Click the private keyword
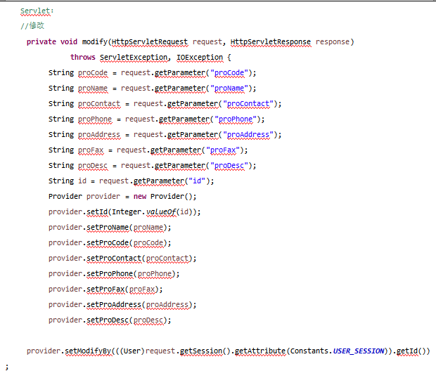The width and height of the screenshot is (436, 378). tap(41, 42)
